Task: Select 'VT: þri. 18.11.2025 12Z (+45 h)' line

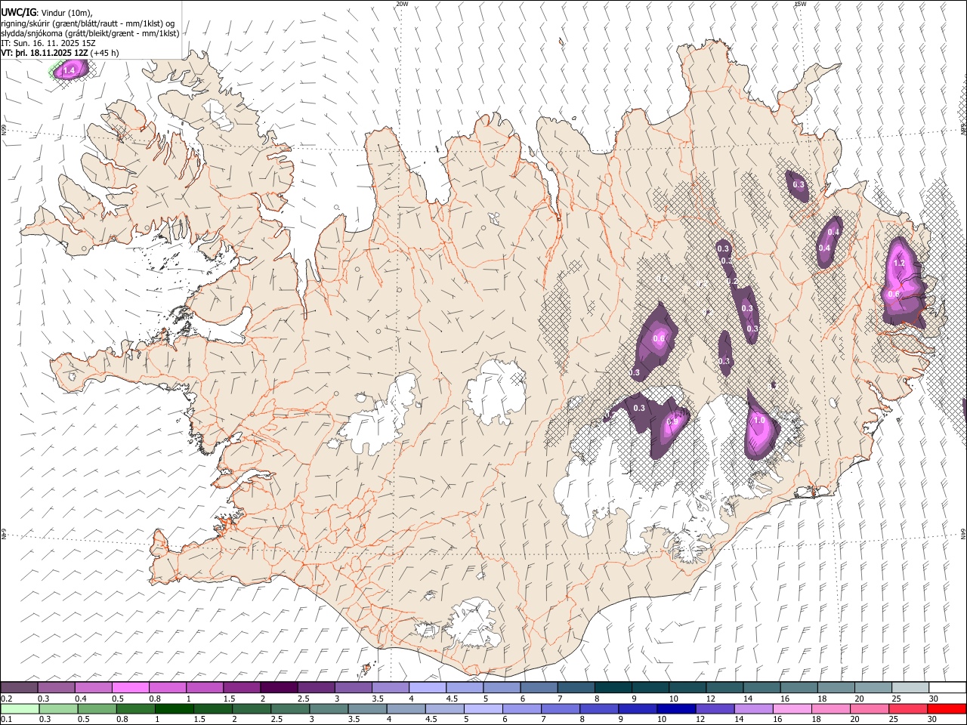Action: pyautogui.click(x=60, y=53)
